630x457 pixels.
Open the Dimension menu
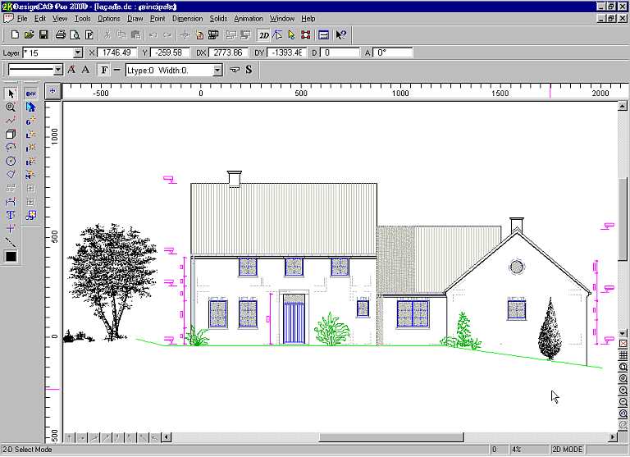(x=187, y=18)
